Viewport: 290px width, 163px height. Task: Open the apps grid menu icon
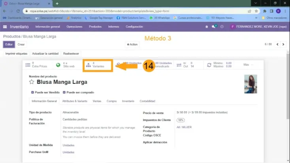(5, 27)
